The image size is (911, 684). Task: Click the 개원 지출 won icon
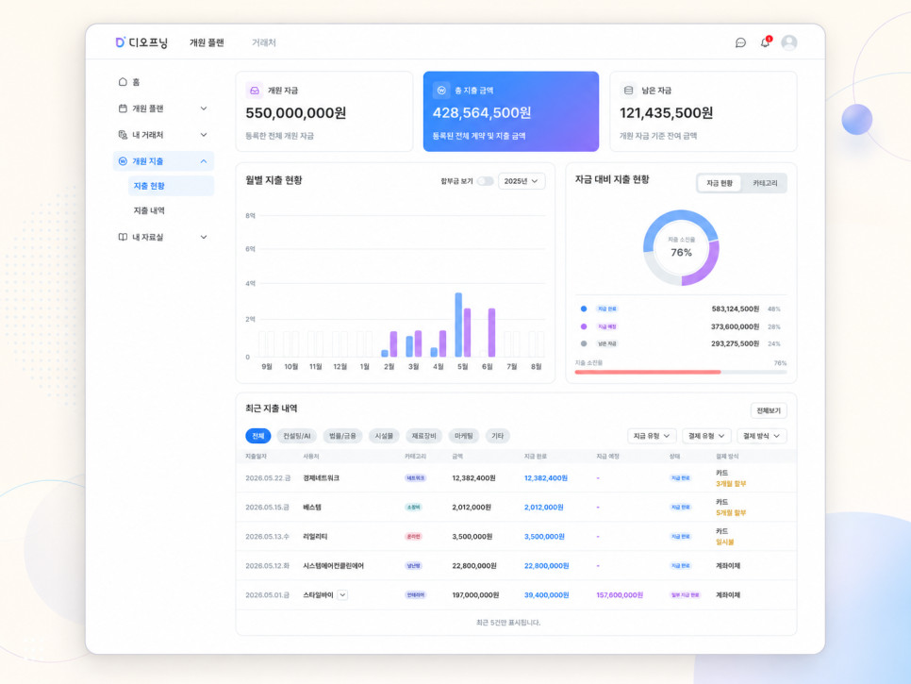[x=123, y=161]
